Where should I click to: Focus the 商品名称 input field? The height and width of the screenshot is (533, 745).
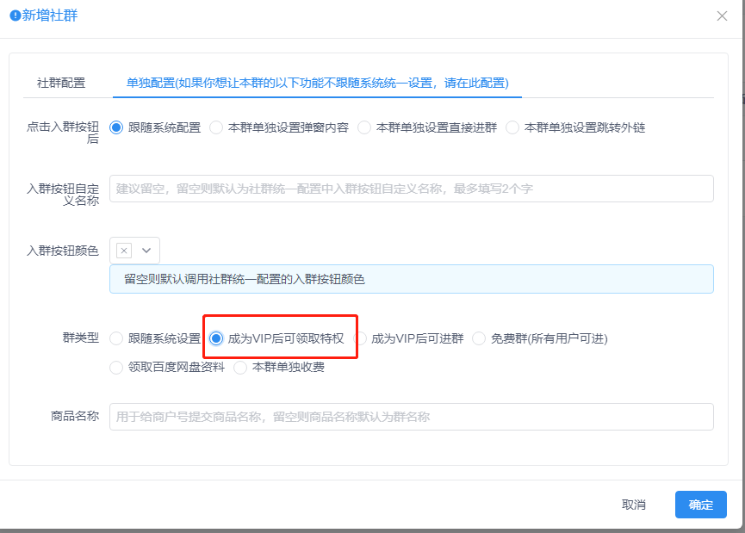click(412, 417)
